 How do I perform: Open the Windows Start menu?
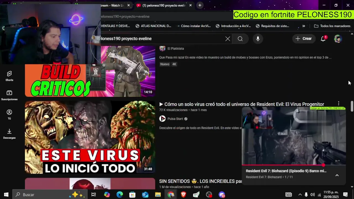click(x=6, y=195)
